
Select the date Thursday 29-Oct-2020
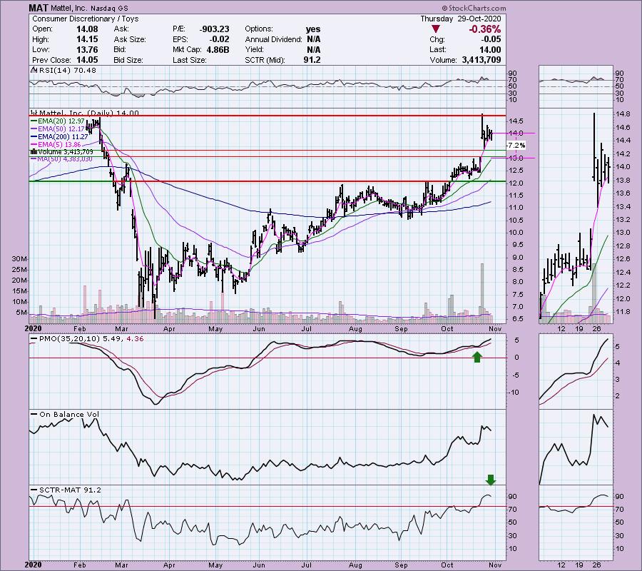(461, 19)
